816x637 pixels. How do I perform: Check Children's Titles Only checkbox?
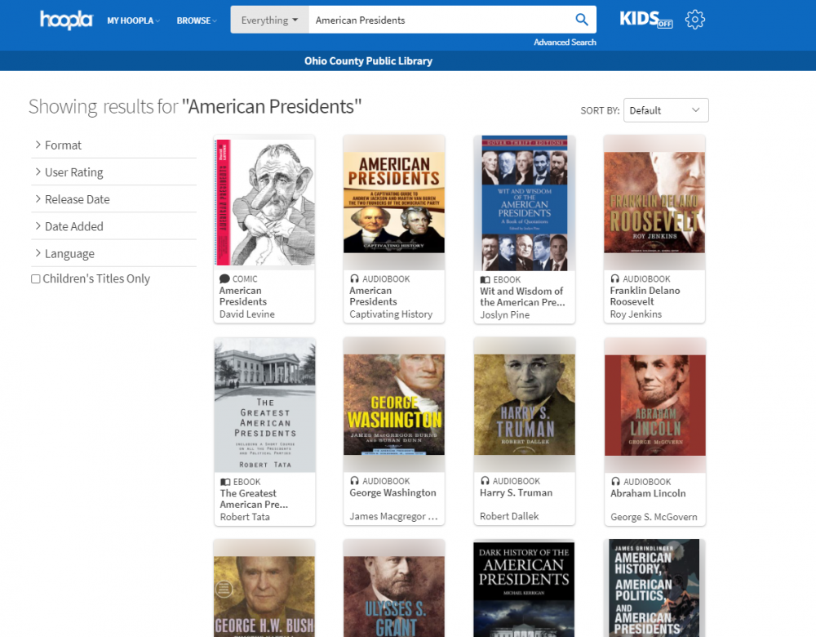coord(35,279)
